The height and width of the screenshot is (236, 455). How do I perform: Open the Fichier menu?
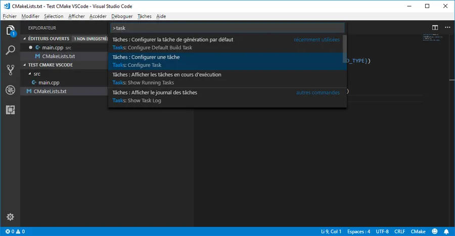pyautogui.click(x=10, y=16)
